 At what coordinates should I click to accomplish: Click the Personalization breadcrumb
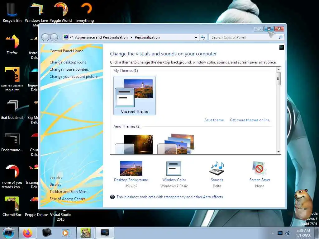[147, 37]
